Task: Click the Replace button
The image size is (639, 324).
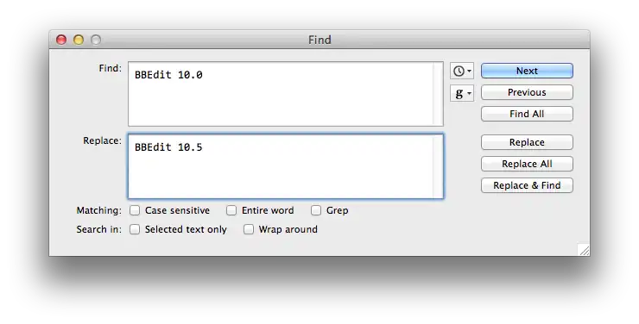Action: (527, 142)
